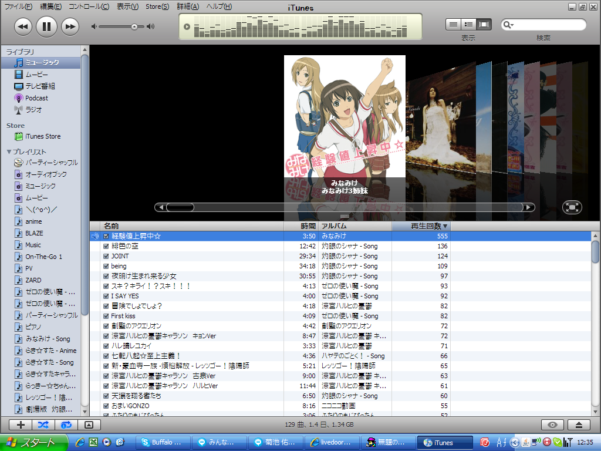Open the search magnifier dropdown

508,25
